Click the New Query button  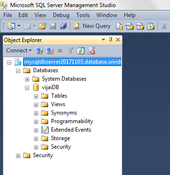tap(92, 26)
